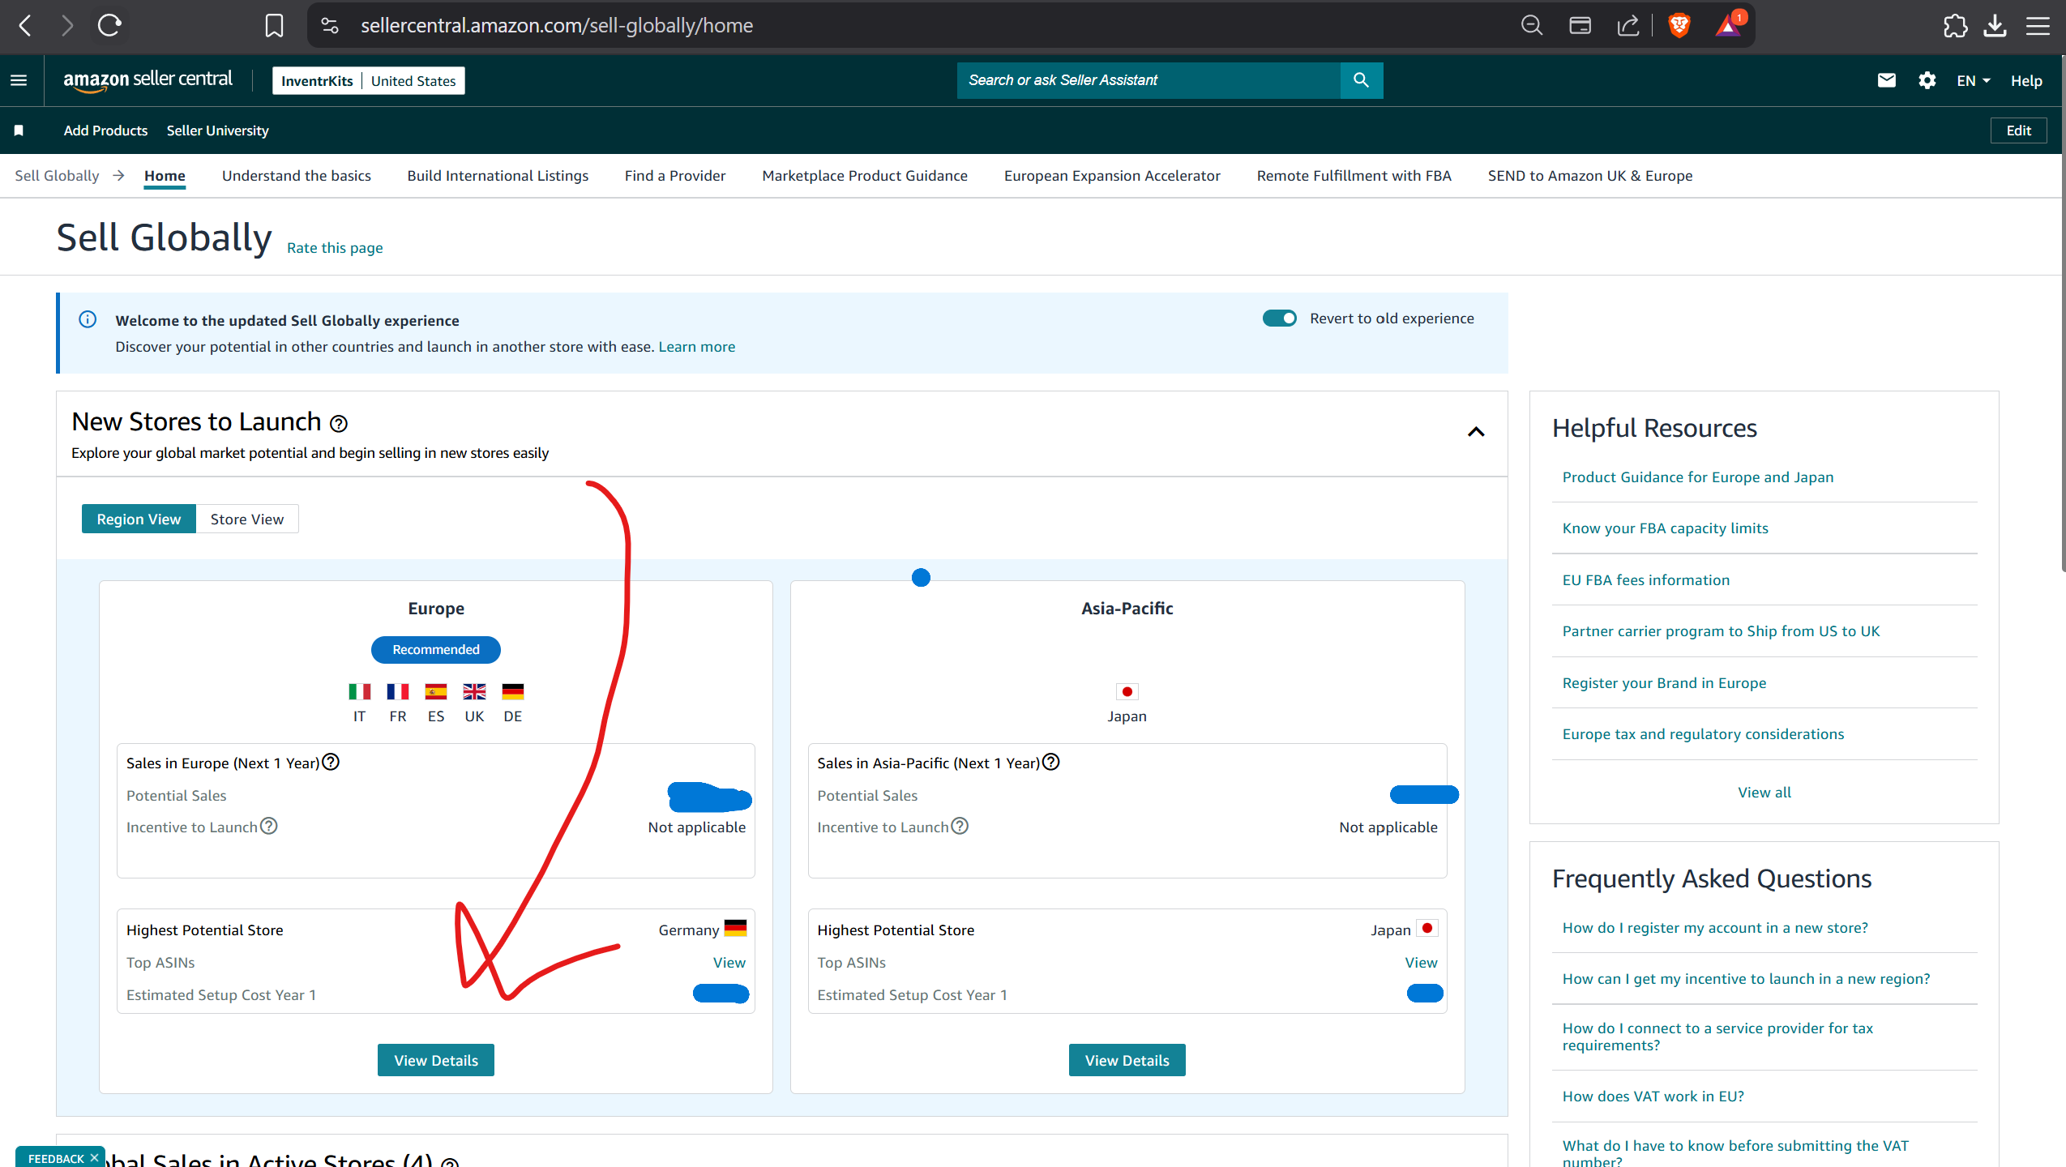Click Add Products shortcut
Screen dimensions: 2066x1167
[105, 130]
